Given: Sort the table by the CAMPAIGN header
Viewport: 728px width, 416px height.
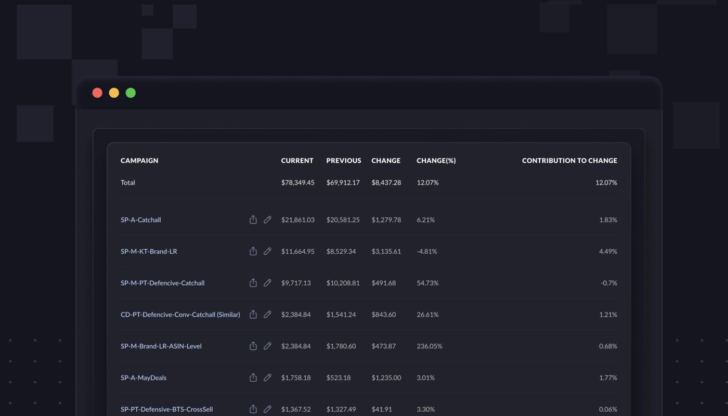Looking at the screenshot, I should pos(139,161).
